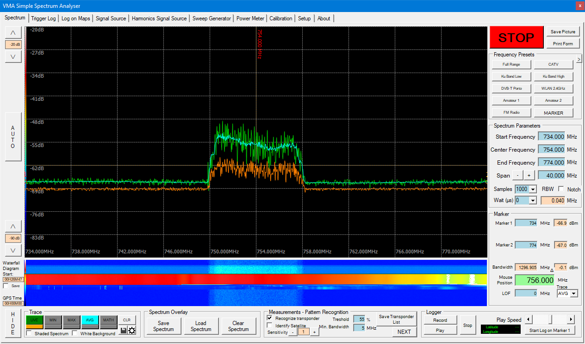Click the upper level up-arrow button

pos(13,32)
